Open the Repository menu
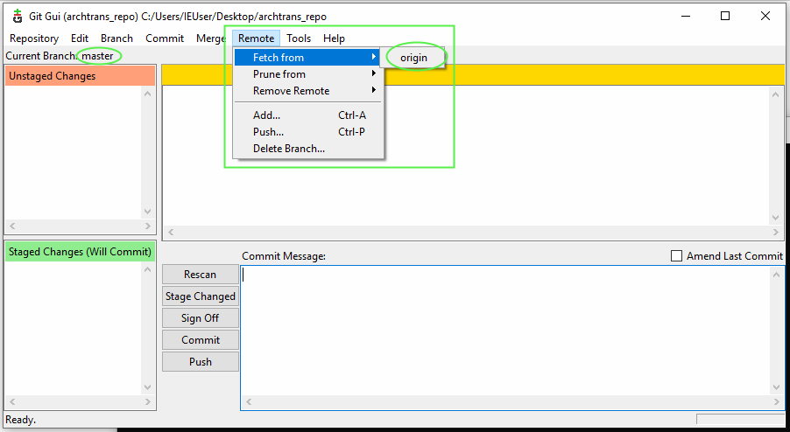The image size is (790, 432). tap(34, 38)
